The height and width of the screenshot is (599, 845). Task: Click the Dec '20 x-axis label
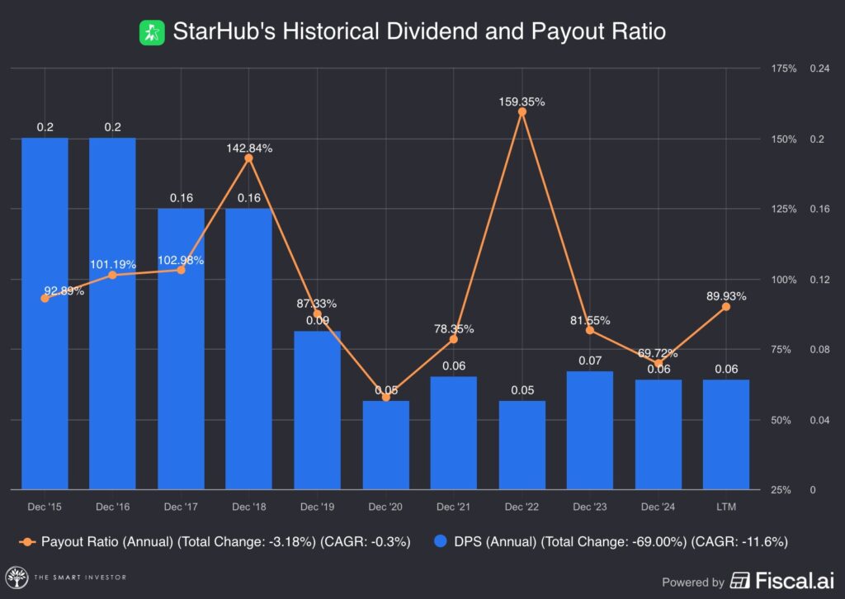(385, 505)
